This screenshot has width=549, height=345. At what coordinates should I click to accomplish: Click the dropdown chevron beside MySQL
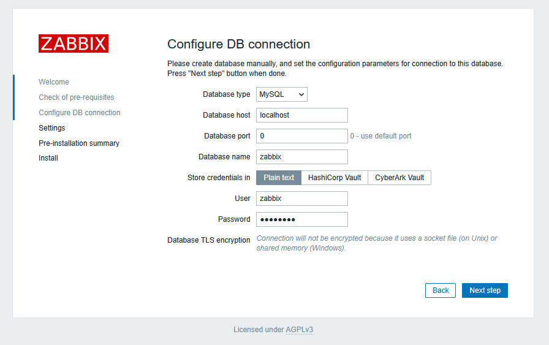pos(301,94)
